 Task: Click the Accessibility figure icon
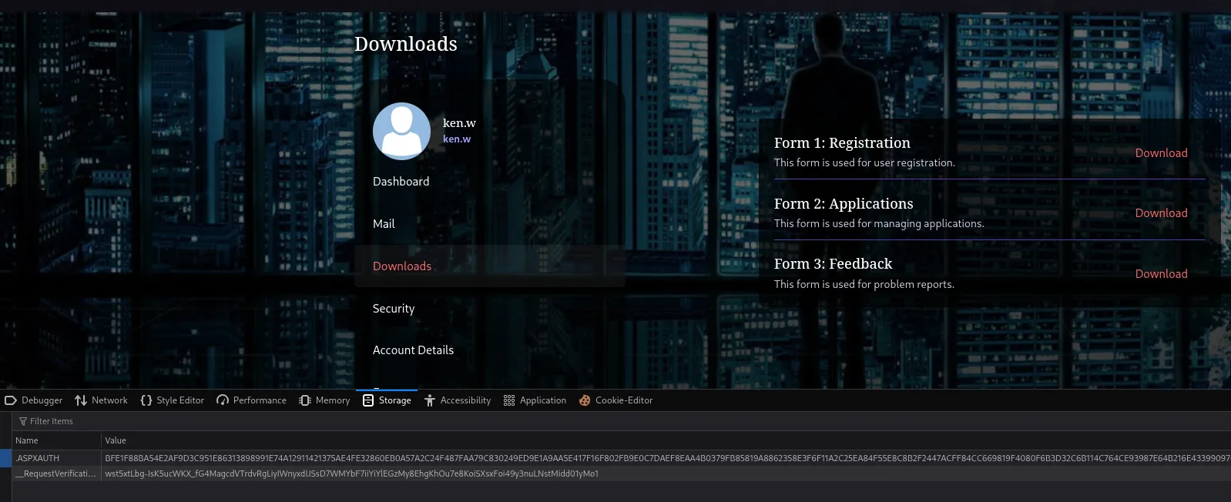pos(430,400)
